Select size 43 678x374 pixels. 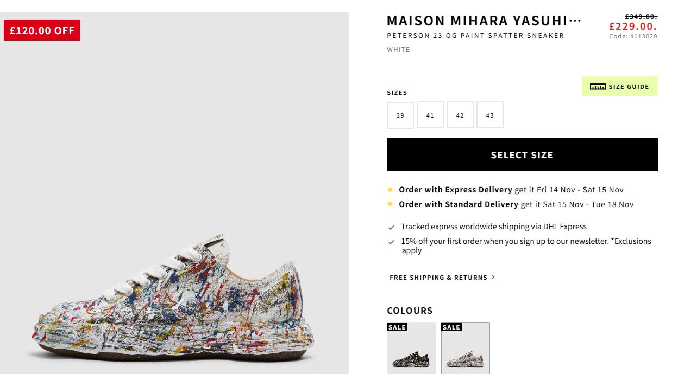(x=490, y=115)
